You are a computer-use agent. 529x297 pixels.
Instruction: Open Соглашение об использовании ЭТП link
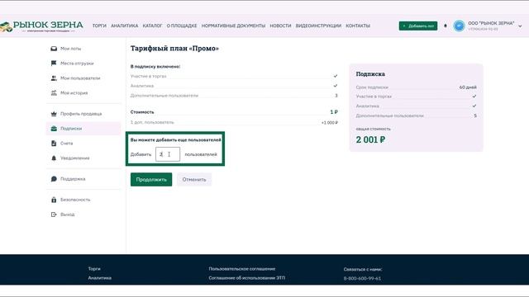246,278
